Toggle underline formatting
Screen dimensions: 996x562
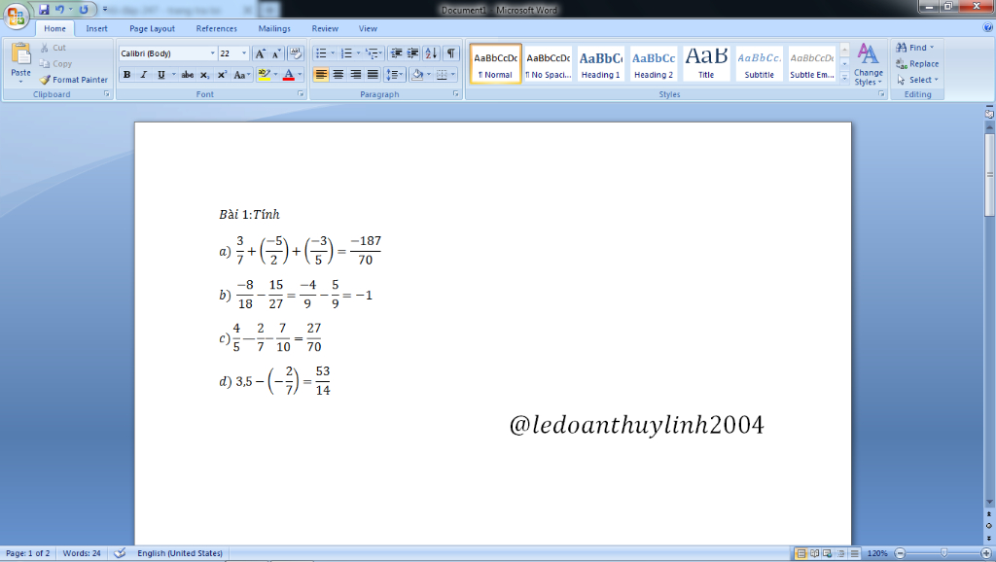tap(161, 75)
